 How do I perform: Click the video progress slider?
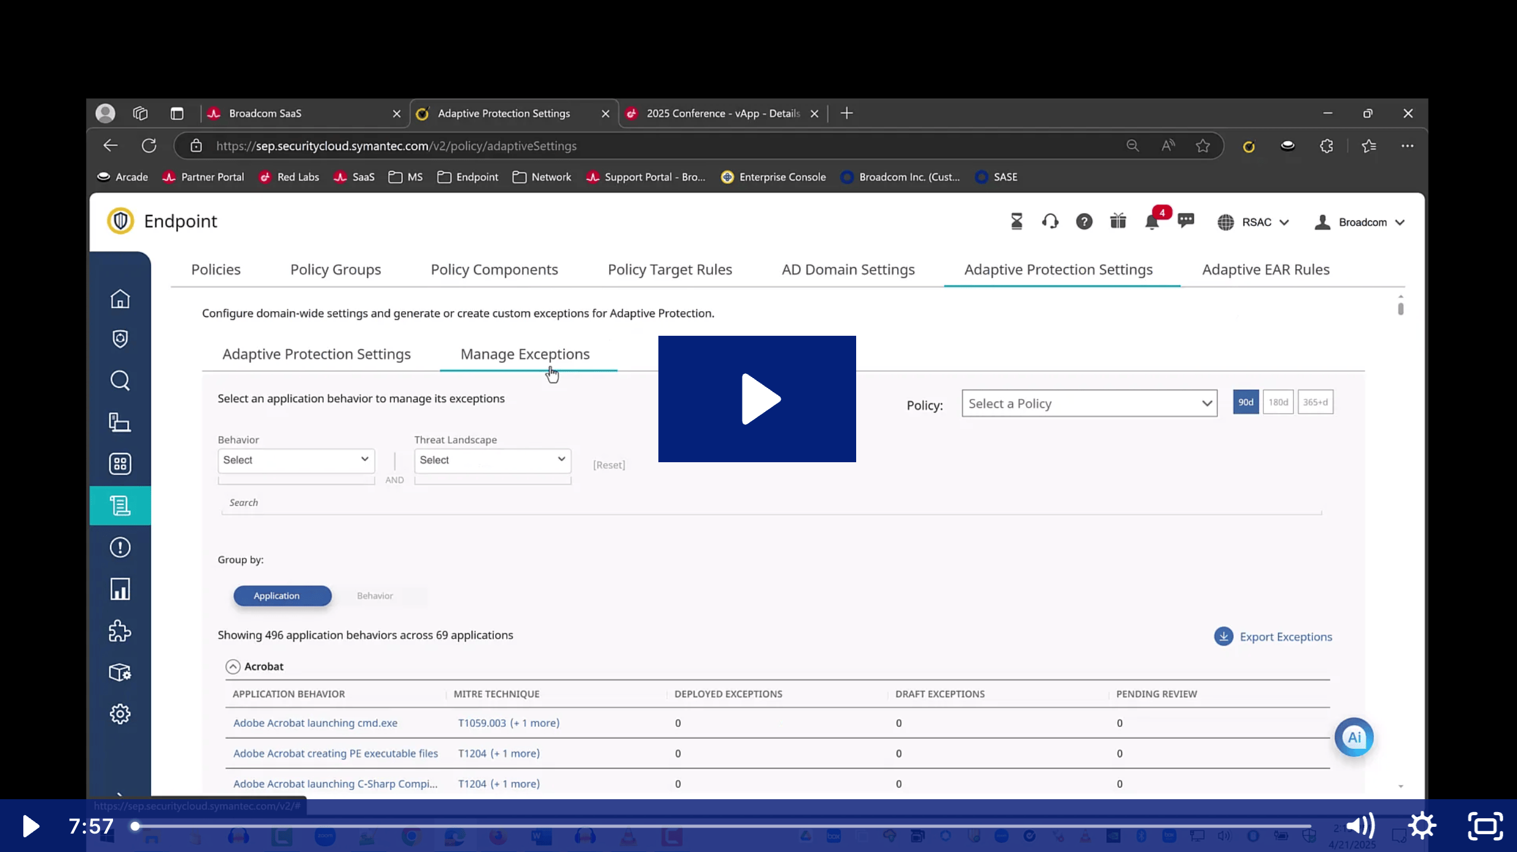click(722, 826)
